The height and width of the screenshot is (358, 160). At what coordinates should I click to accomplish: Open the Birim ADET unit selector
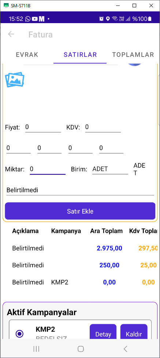[110, 169]
